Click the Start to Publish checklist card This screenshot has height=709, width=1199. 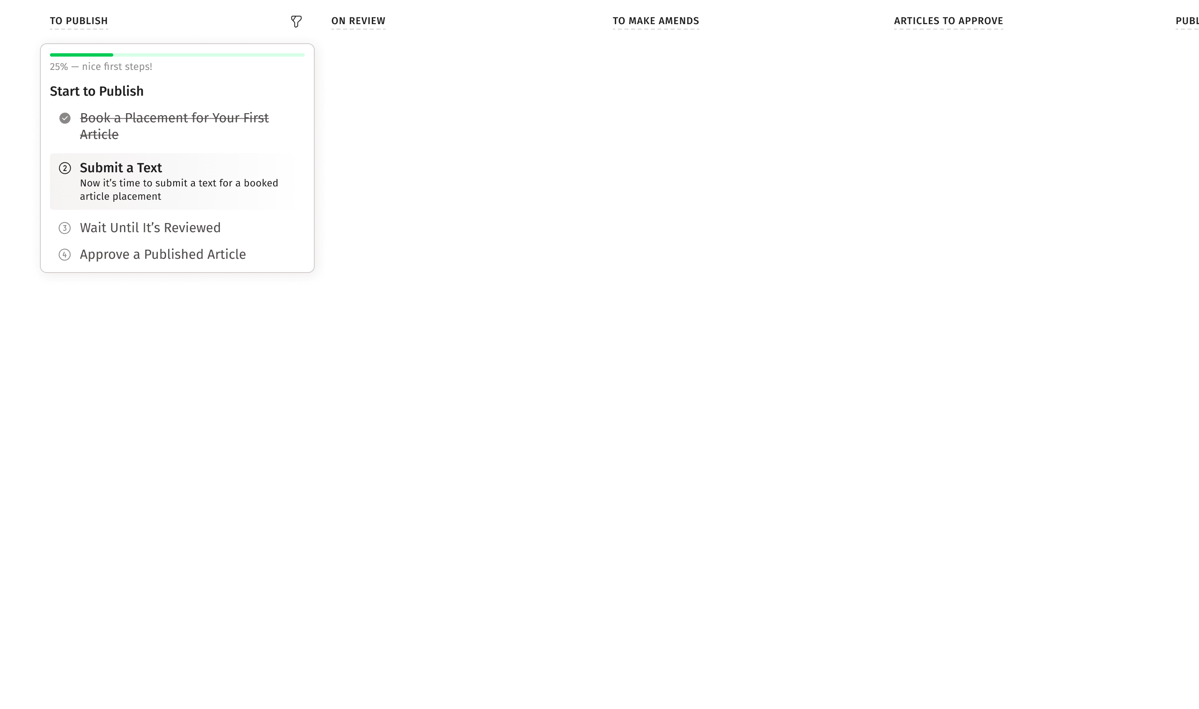(177, 158)
